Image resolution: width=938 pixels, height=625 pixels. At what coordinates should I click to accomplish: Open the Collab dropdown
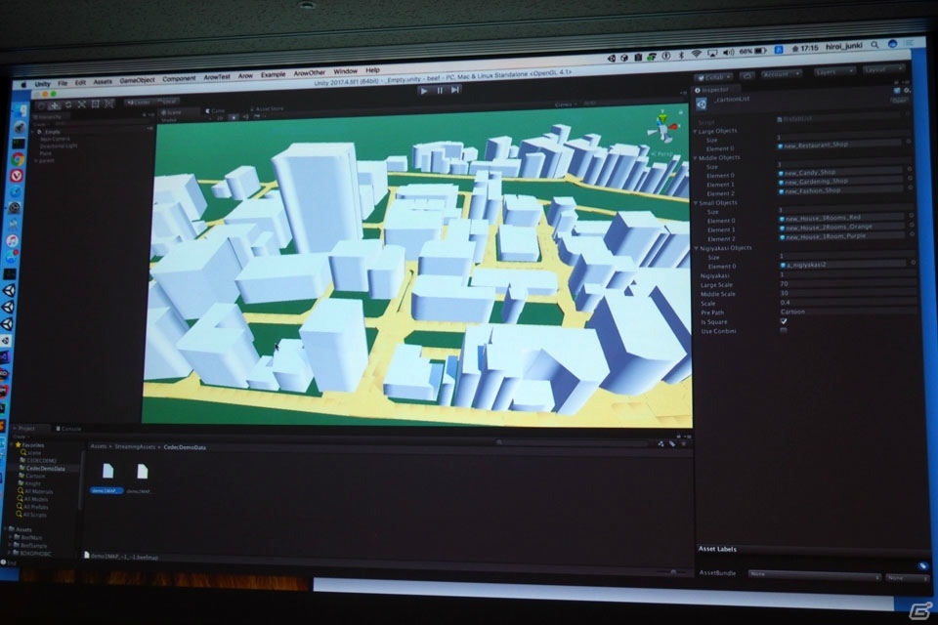point(713,77)
